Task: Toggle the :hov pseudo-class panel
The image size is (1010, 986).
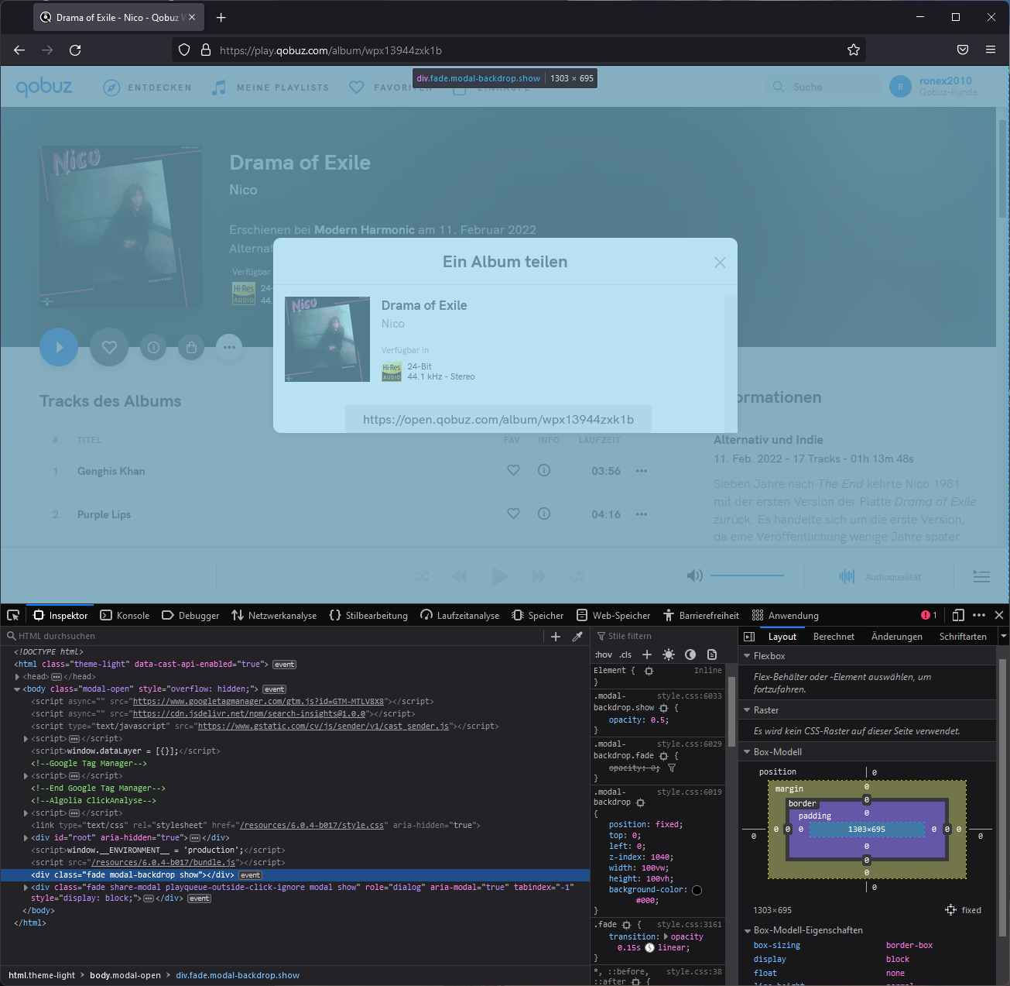Action: pyautogui.click(x=603, y=654)
